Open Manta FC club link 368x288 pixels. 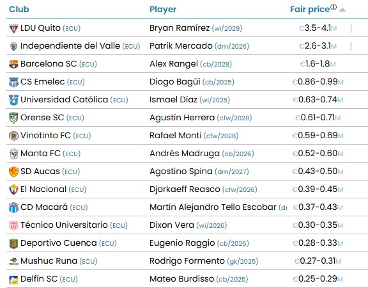[x=40, y=154]
